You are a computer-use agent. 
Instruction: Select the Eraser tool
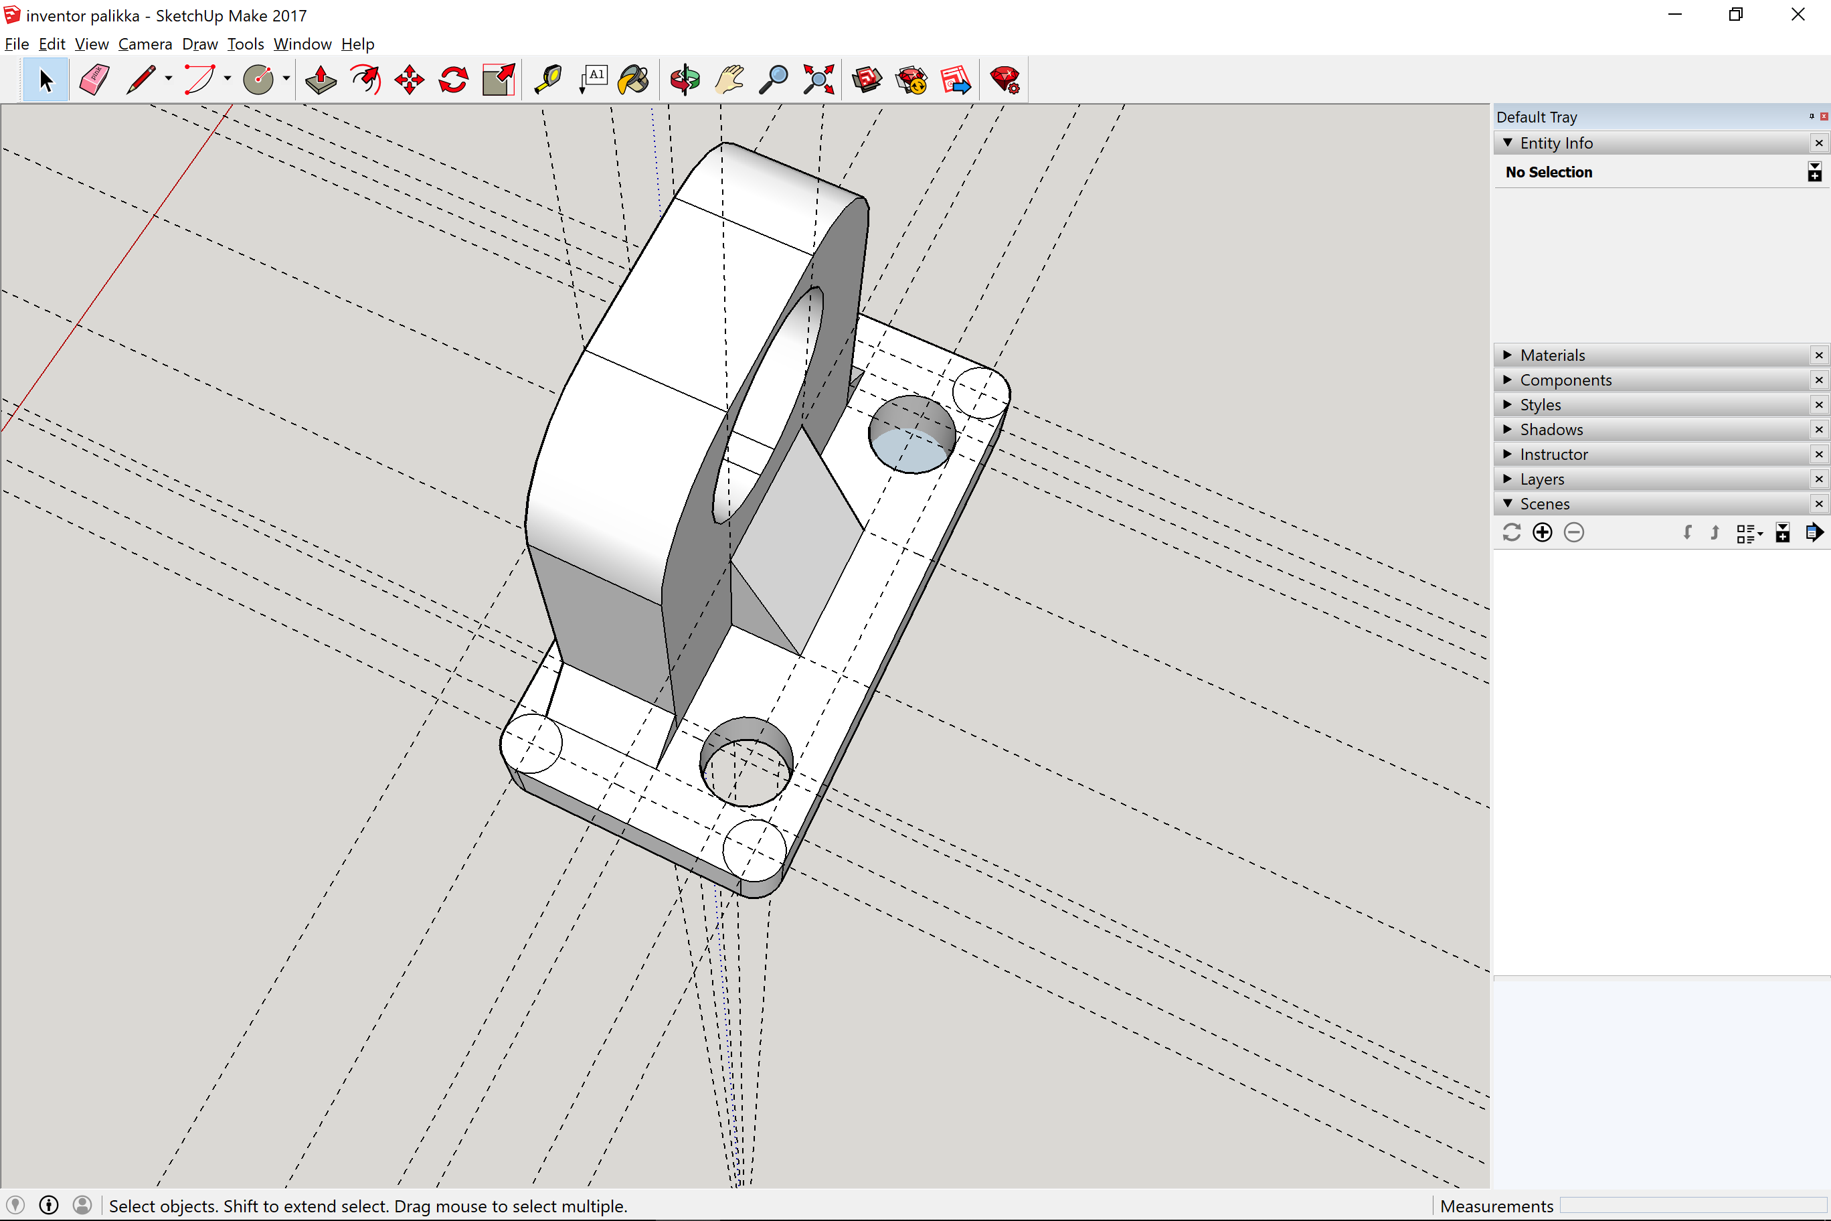[94, 80]
